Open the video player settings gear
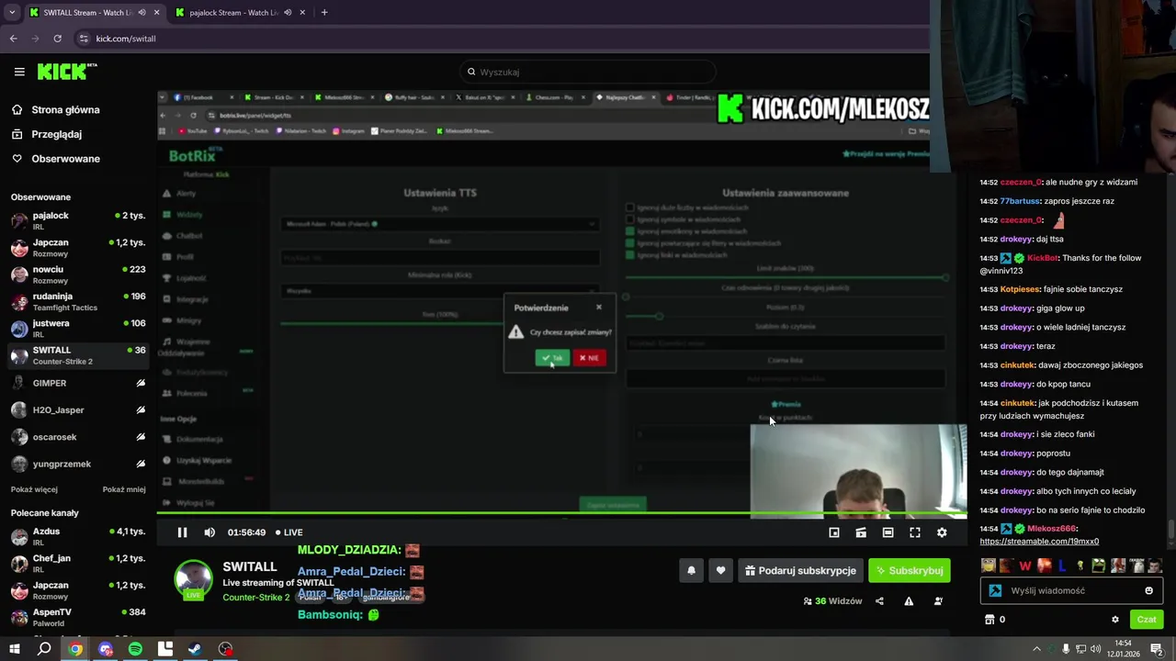The image size is (1176, 661). [942, 532]
